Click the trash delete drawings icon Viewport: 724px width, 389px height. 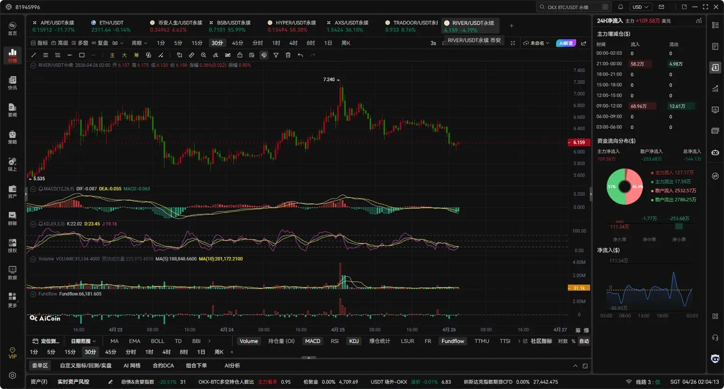288,55
